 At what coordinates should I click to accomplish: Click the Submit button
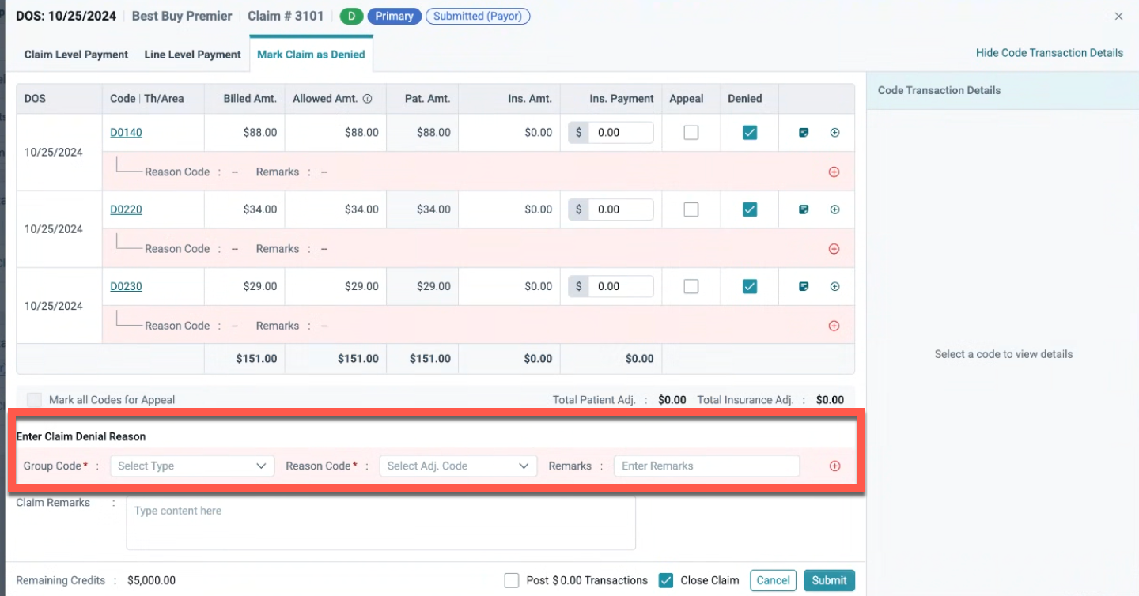829,580
